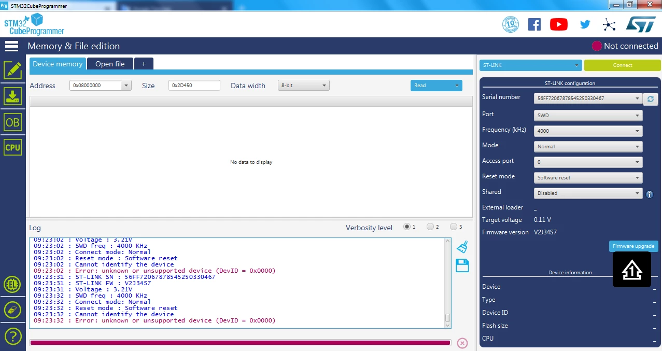The height and width of the screenshot is (351, 662).
Task: Open the Serial number dropdown
Action: 588,99
